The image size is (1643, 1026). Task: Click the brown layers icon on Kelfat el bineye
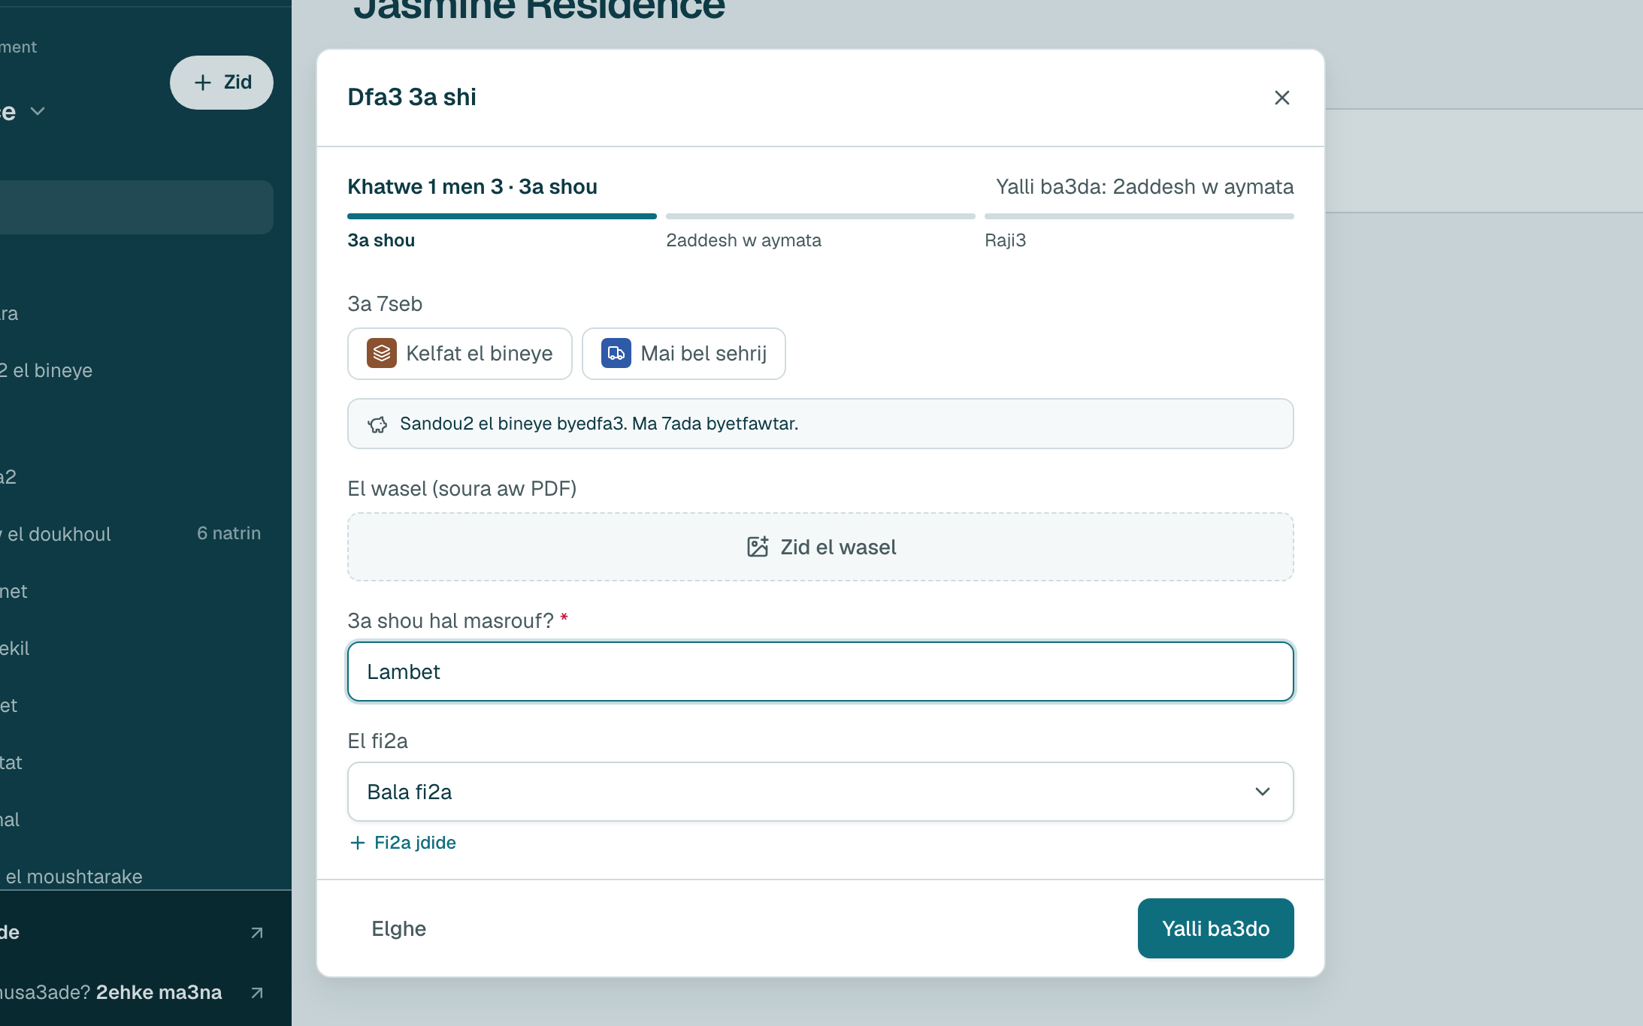382,353
